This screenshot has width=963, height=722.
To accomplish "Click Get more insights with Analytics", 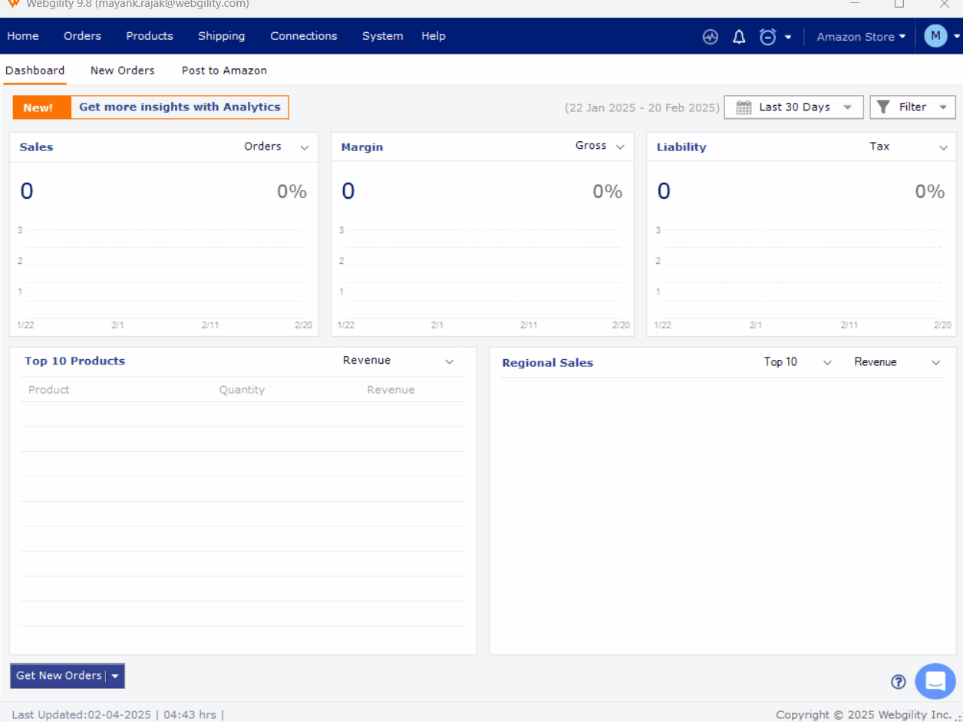I will click(180, 107).
